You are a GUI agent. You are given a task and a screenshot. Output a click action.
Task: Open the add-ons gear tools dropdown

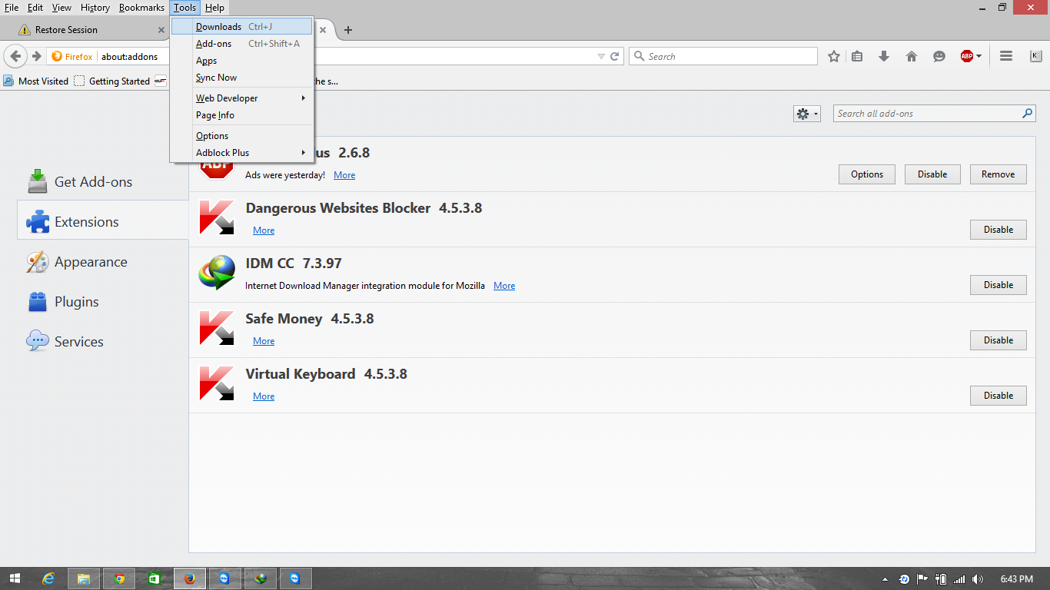coord(807,114)
